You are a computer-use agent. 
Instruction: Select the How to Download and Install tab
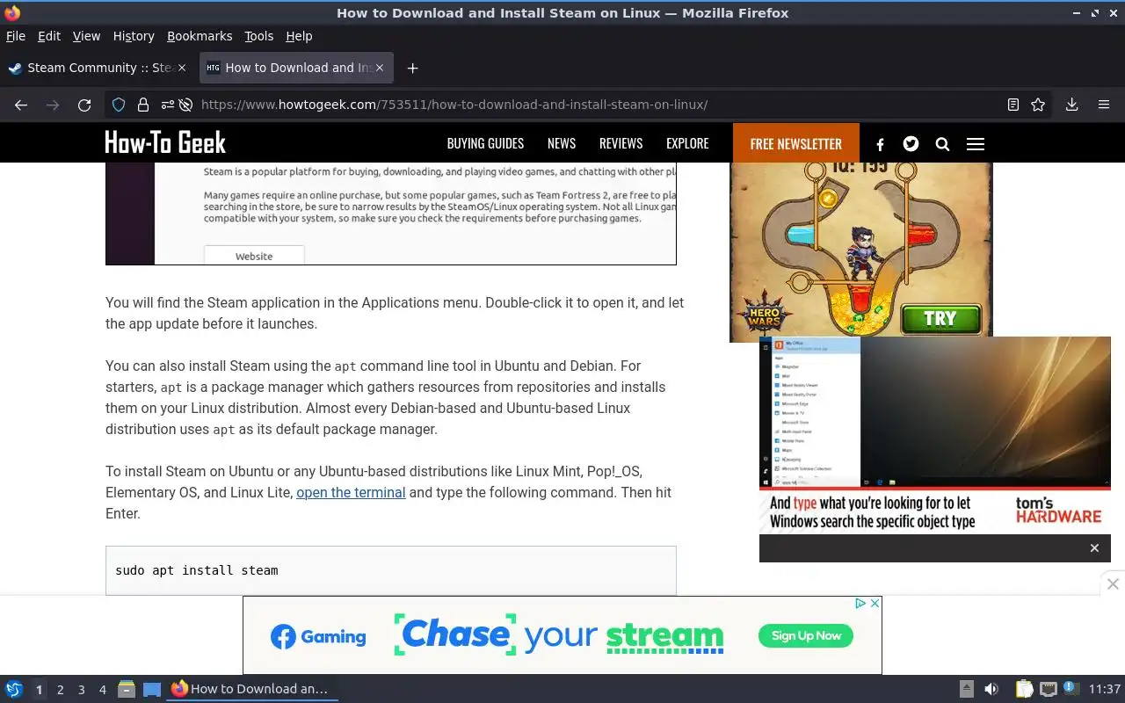click(x=296, y=68)
